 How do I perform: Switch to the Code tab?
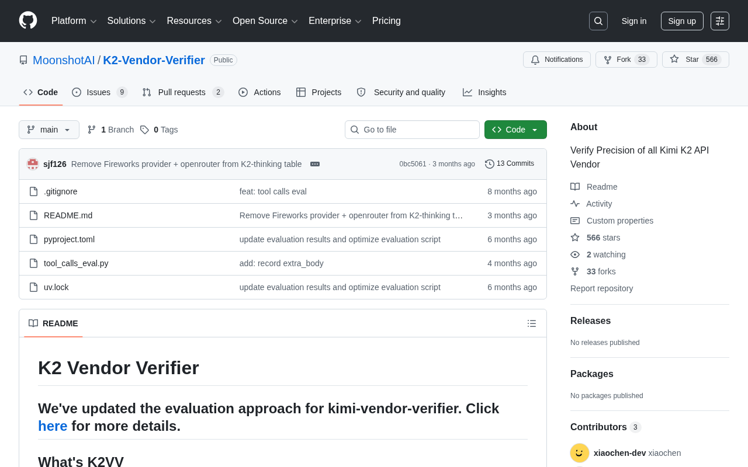click(x=41, y=92)
